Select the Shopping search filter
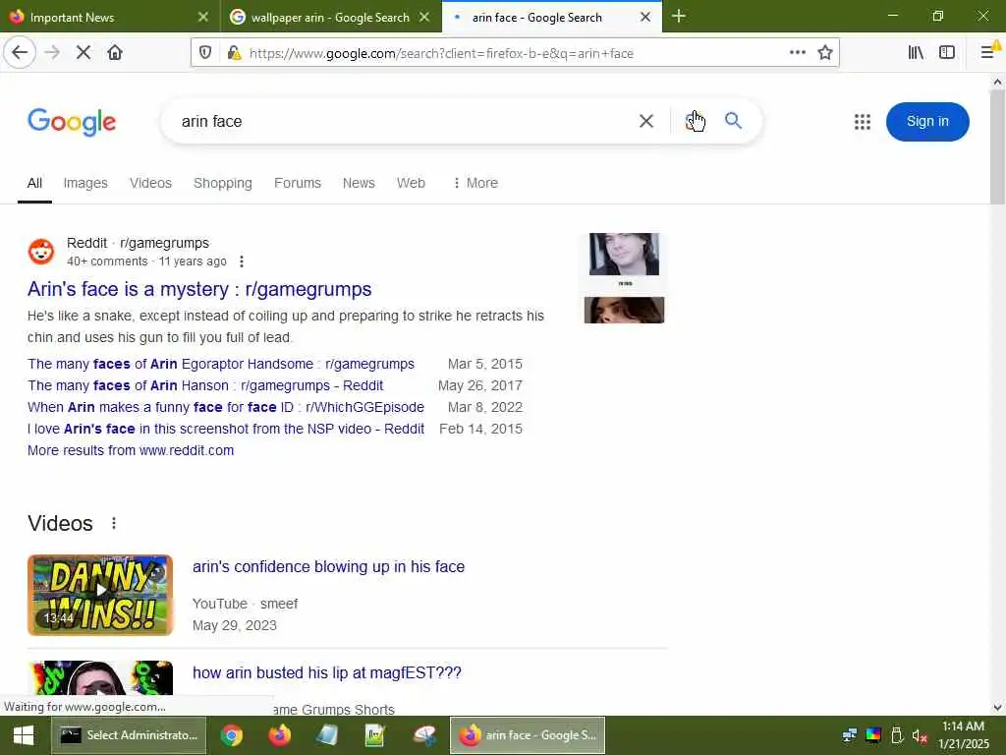This screenshot has height=755, width=1006. (223, 183)
